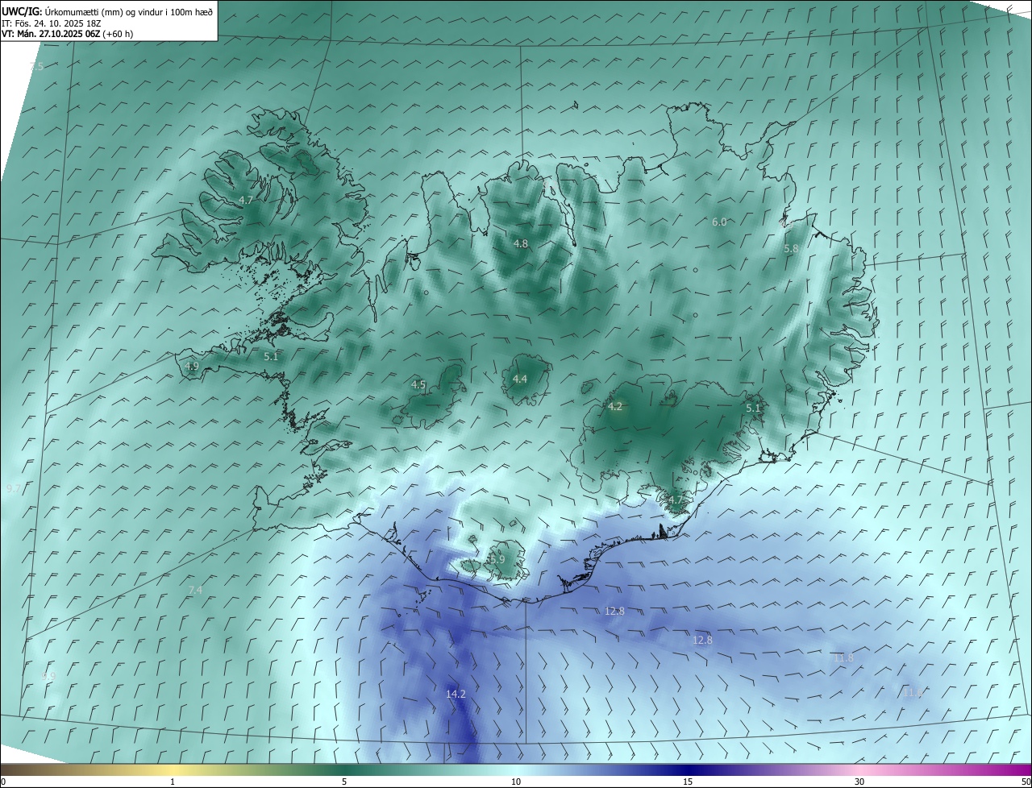
Task: Click the '9.7' value near the western map edge
Action: coord(14,489)
